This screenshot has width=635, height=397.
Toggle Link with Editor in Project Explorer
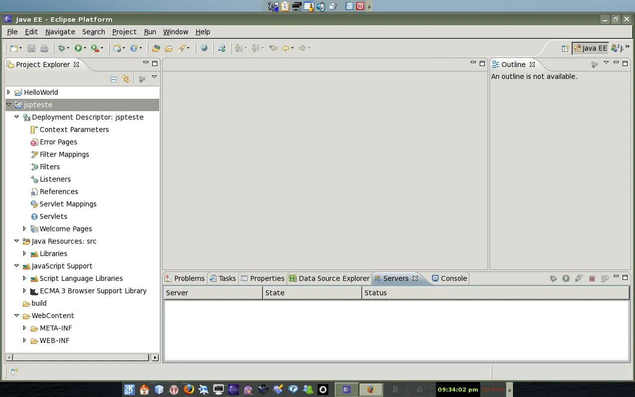tap(126, 79)
